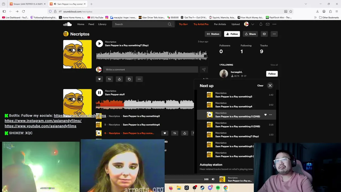This screenshot has height=192, width=341.
Task: Open the messages envelope in the SoundCloud header
Action: point(267,24)
